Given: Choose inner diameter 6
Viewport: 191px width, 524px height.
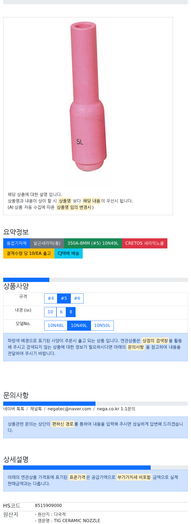Looking at the screenshot, I should 61,312.
